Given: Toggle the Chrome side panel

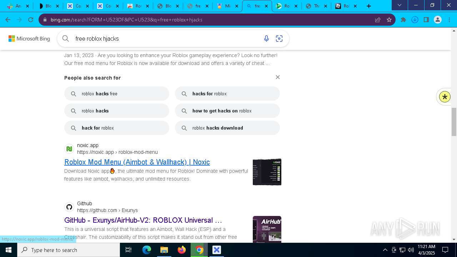Looking at the screenshot, I should coord(426,20).
